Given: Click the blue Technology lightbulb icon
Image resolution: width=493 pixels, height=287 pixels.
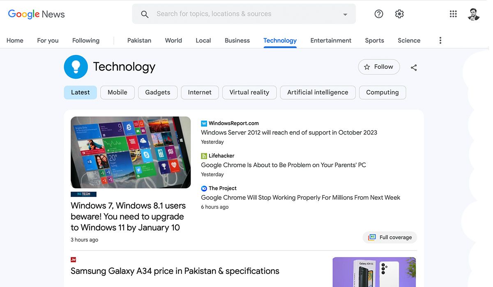Looking at the screenshot, I should [76, 67].
